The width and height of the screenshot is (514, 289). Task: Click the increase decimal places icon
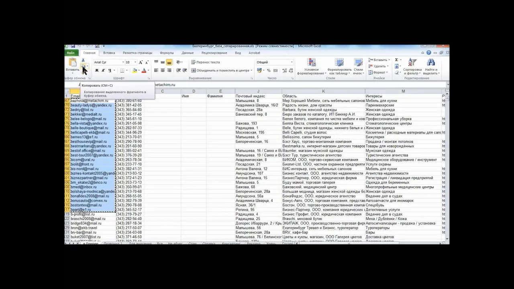coord(284,71)
